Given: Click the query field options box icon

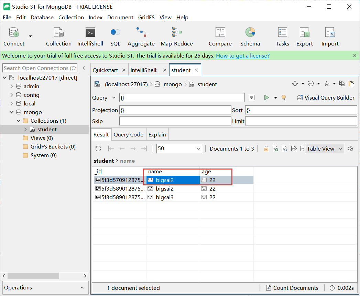Looking at the screenshot, I should click(x=252, y=98).
